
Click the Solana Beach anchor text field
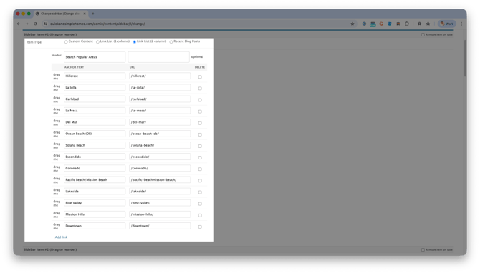[x=95, y=145]
